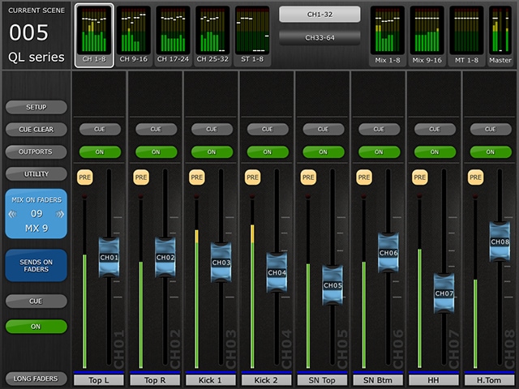Open the SETUP menu
Viewport: 519px width, 389px height.
coord(36,107)
